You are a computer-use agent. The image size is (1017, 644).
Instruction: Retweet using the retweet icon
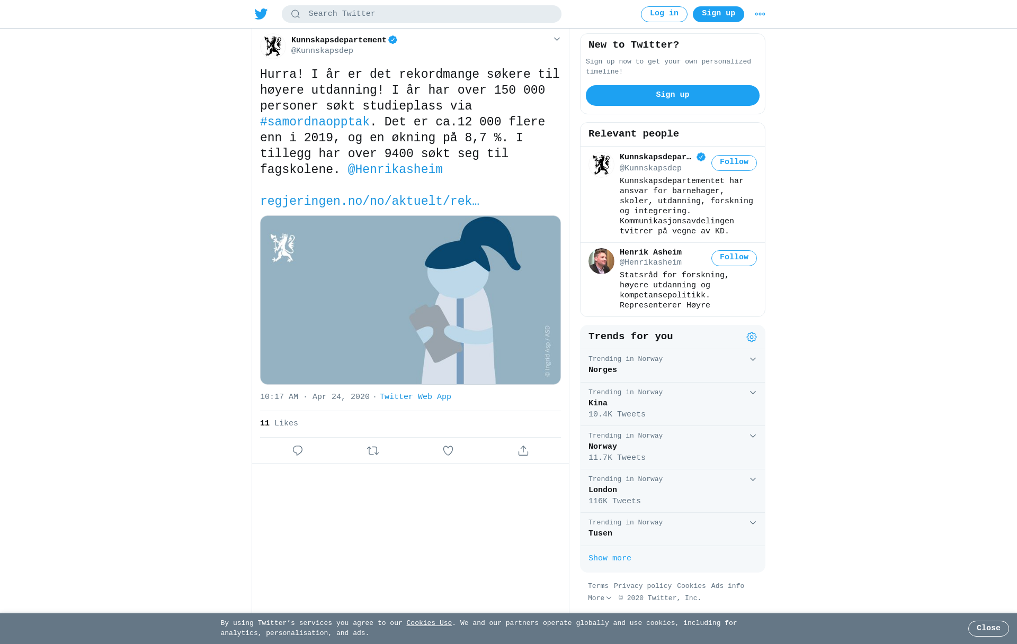coord(373,450)
